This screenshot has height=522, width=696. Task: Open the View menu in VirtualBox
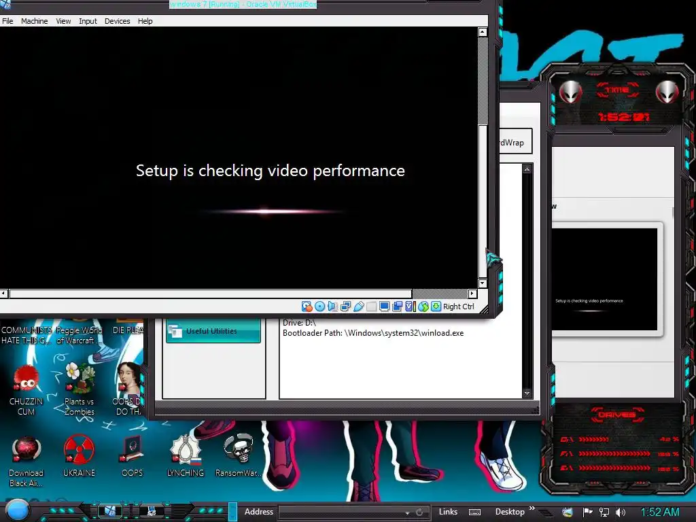click(x=63, y=21)
